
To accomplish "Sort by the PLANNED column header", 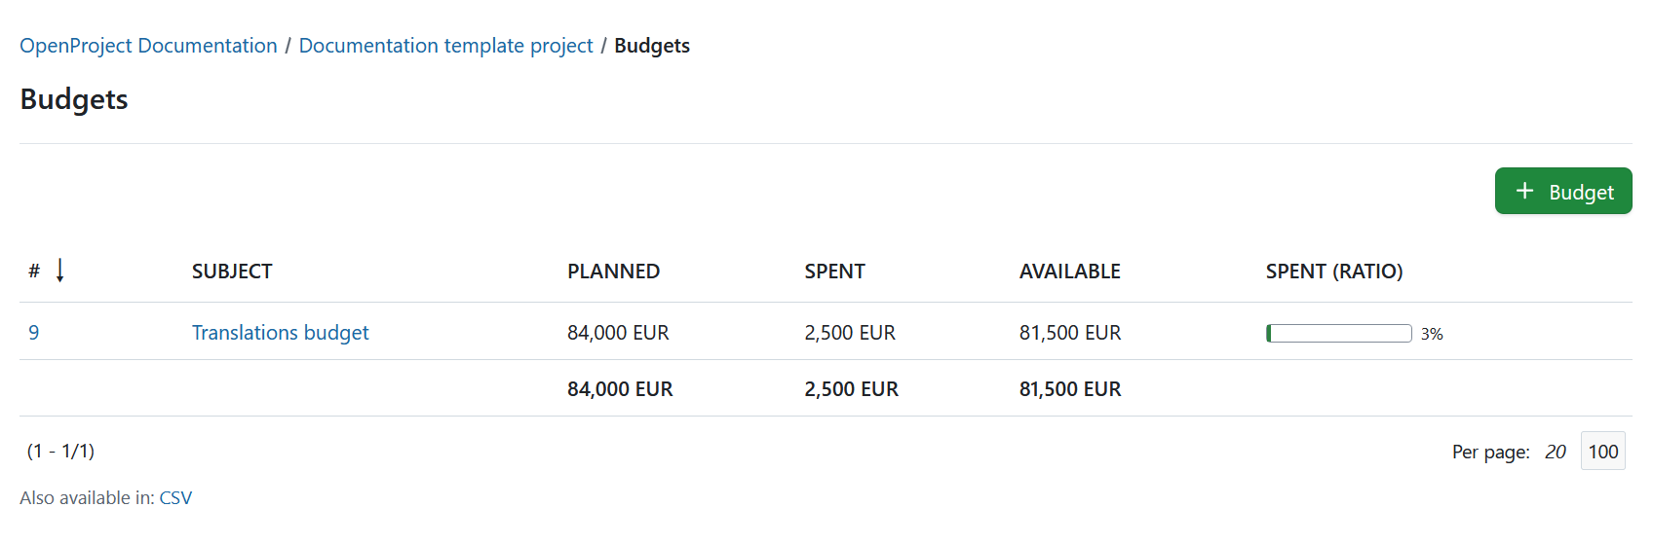I will coord(613,272).
